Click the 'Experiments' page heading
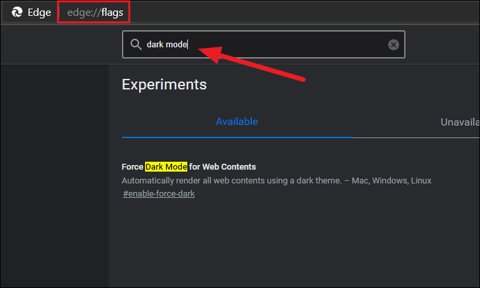Image resolution: width=480 pixels, height=288 pixels. pyautogui.click(x=164, y=85)
